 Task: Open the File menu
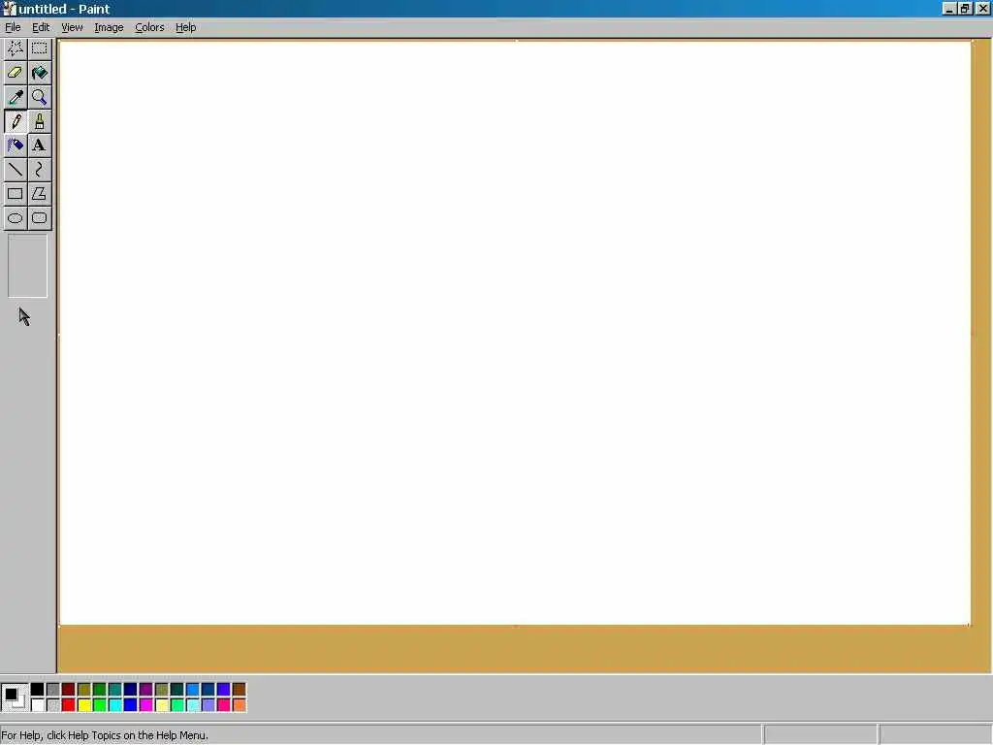13,27
